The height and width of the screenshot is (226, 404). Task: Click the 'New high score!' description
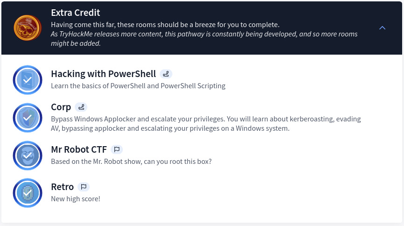coord(75,199)
